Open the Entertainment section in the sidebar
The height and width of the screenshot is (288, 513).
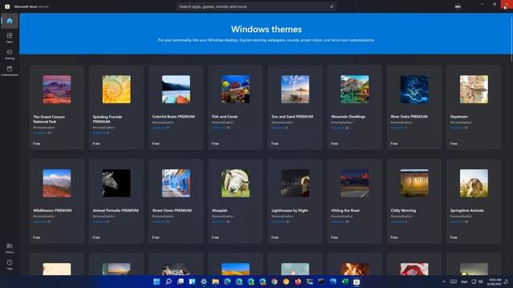pyautogui.click(x=10, y=70)
